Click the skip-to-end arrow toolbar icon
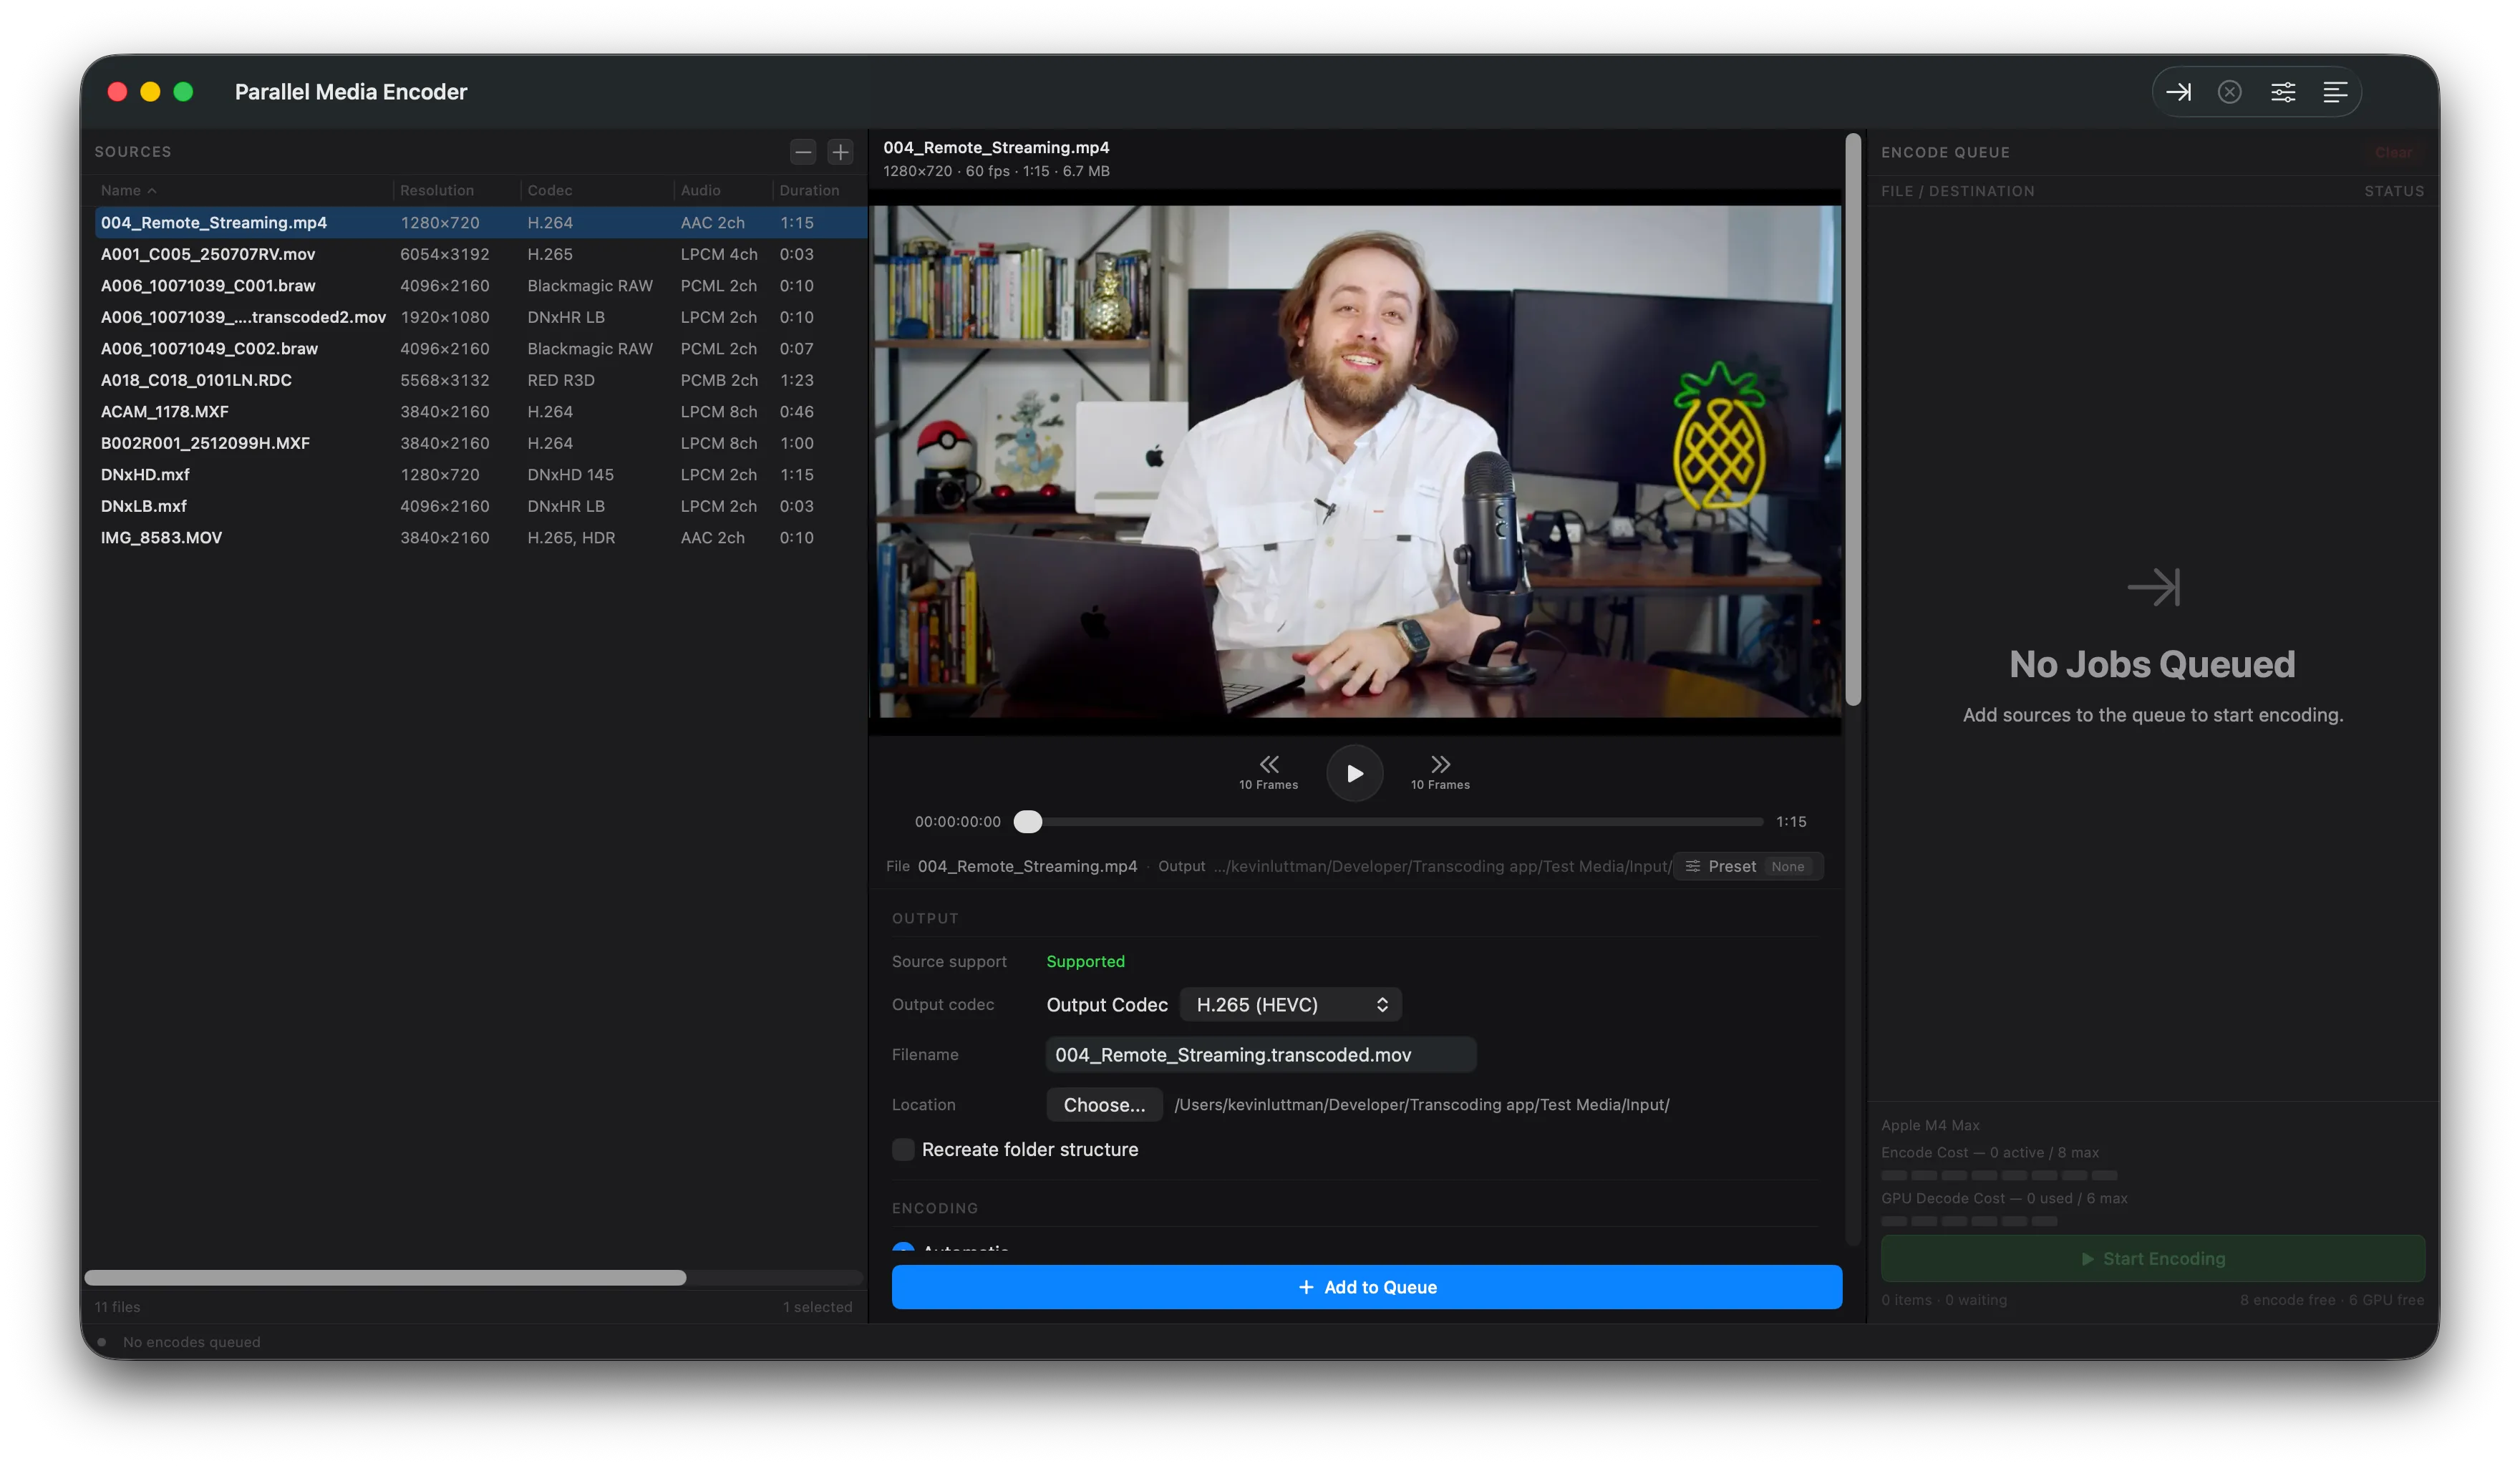The height and width of the screenshot is (1466, 2520). click(x=2180, y=91)
